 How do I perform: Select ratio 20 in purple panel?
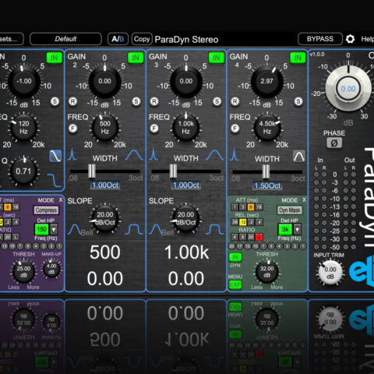click(8, 237)
